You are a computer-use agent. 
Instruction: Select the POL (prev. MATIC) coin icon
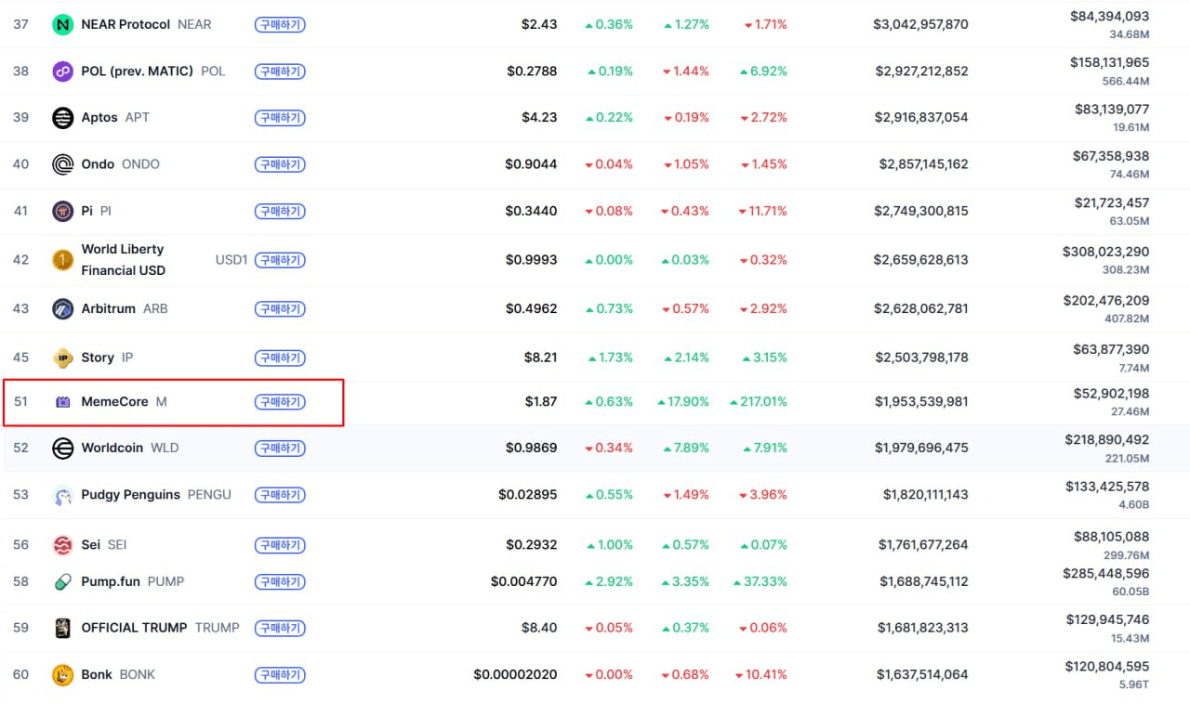(x=62, y=72)
